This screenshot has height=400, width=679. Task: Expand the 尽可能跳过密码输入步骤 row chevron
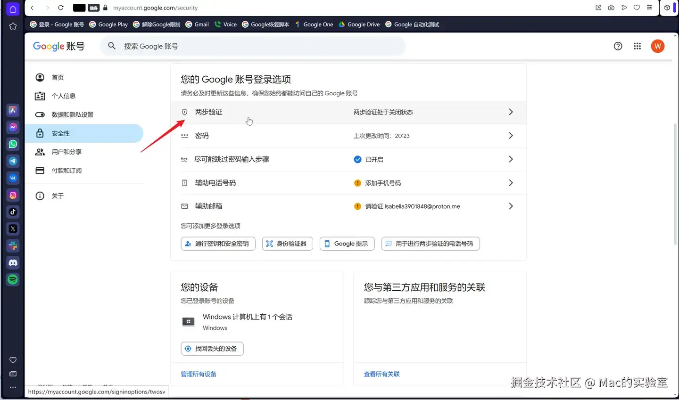click(511, 159)
